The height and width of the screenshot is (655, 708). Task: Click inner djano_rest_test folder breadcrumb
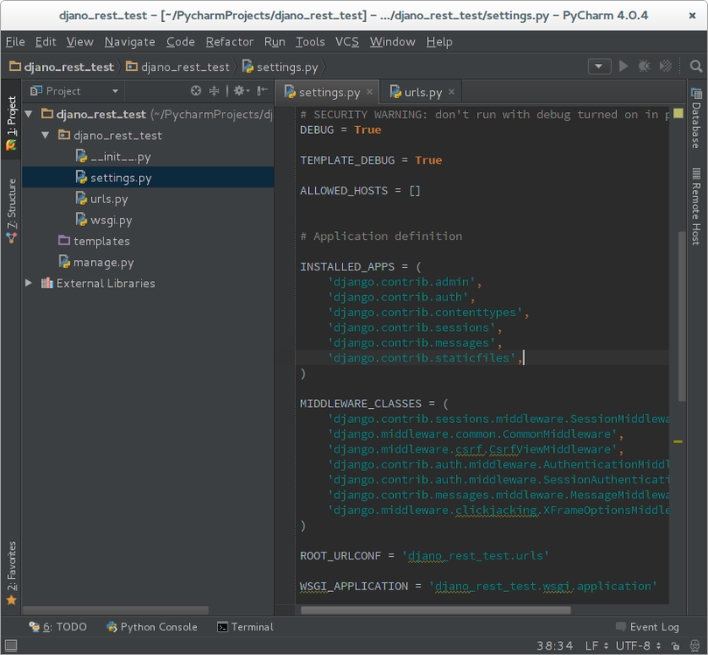click(178, 67)
